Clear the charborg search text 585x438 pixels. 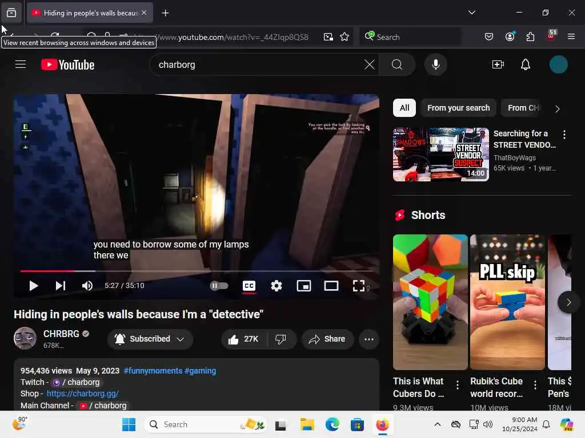370,64
